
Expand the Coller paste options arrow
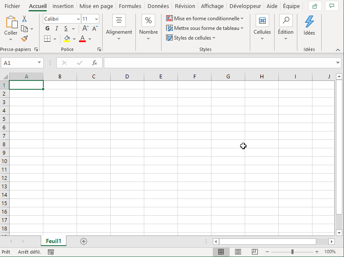[x=11, y=39]
